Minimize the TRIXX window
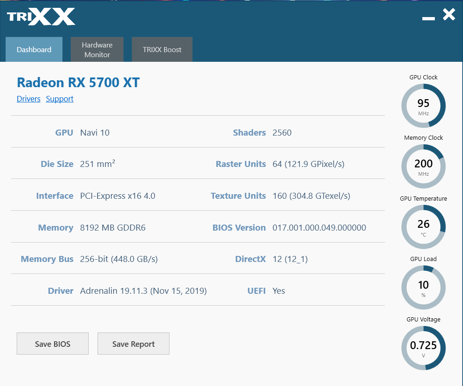 click(x=428, y=18)
